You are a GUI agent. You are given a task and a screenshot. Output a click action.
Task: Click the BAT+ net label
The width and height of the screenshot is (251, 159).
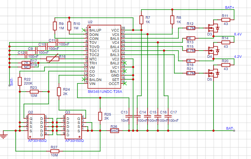(x=229, y=7)
